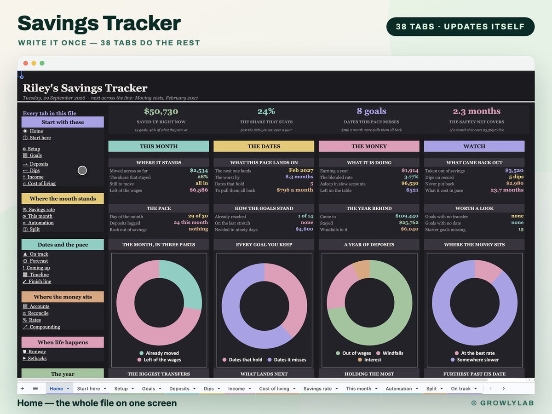Switch to the Goals sheet tab

click(x=152, y=389)
